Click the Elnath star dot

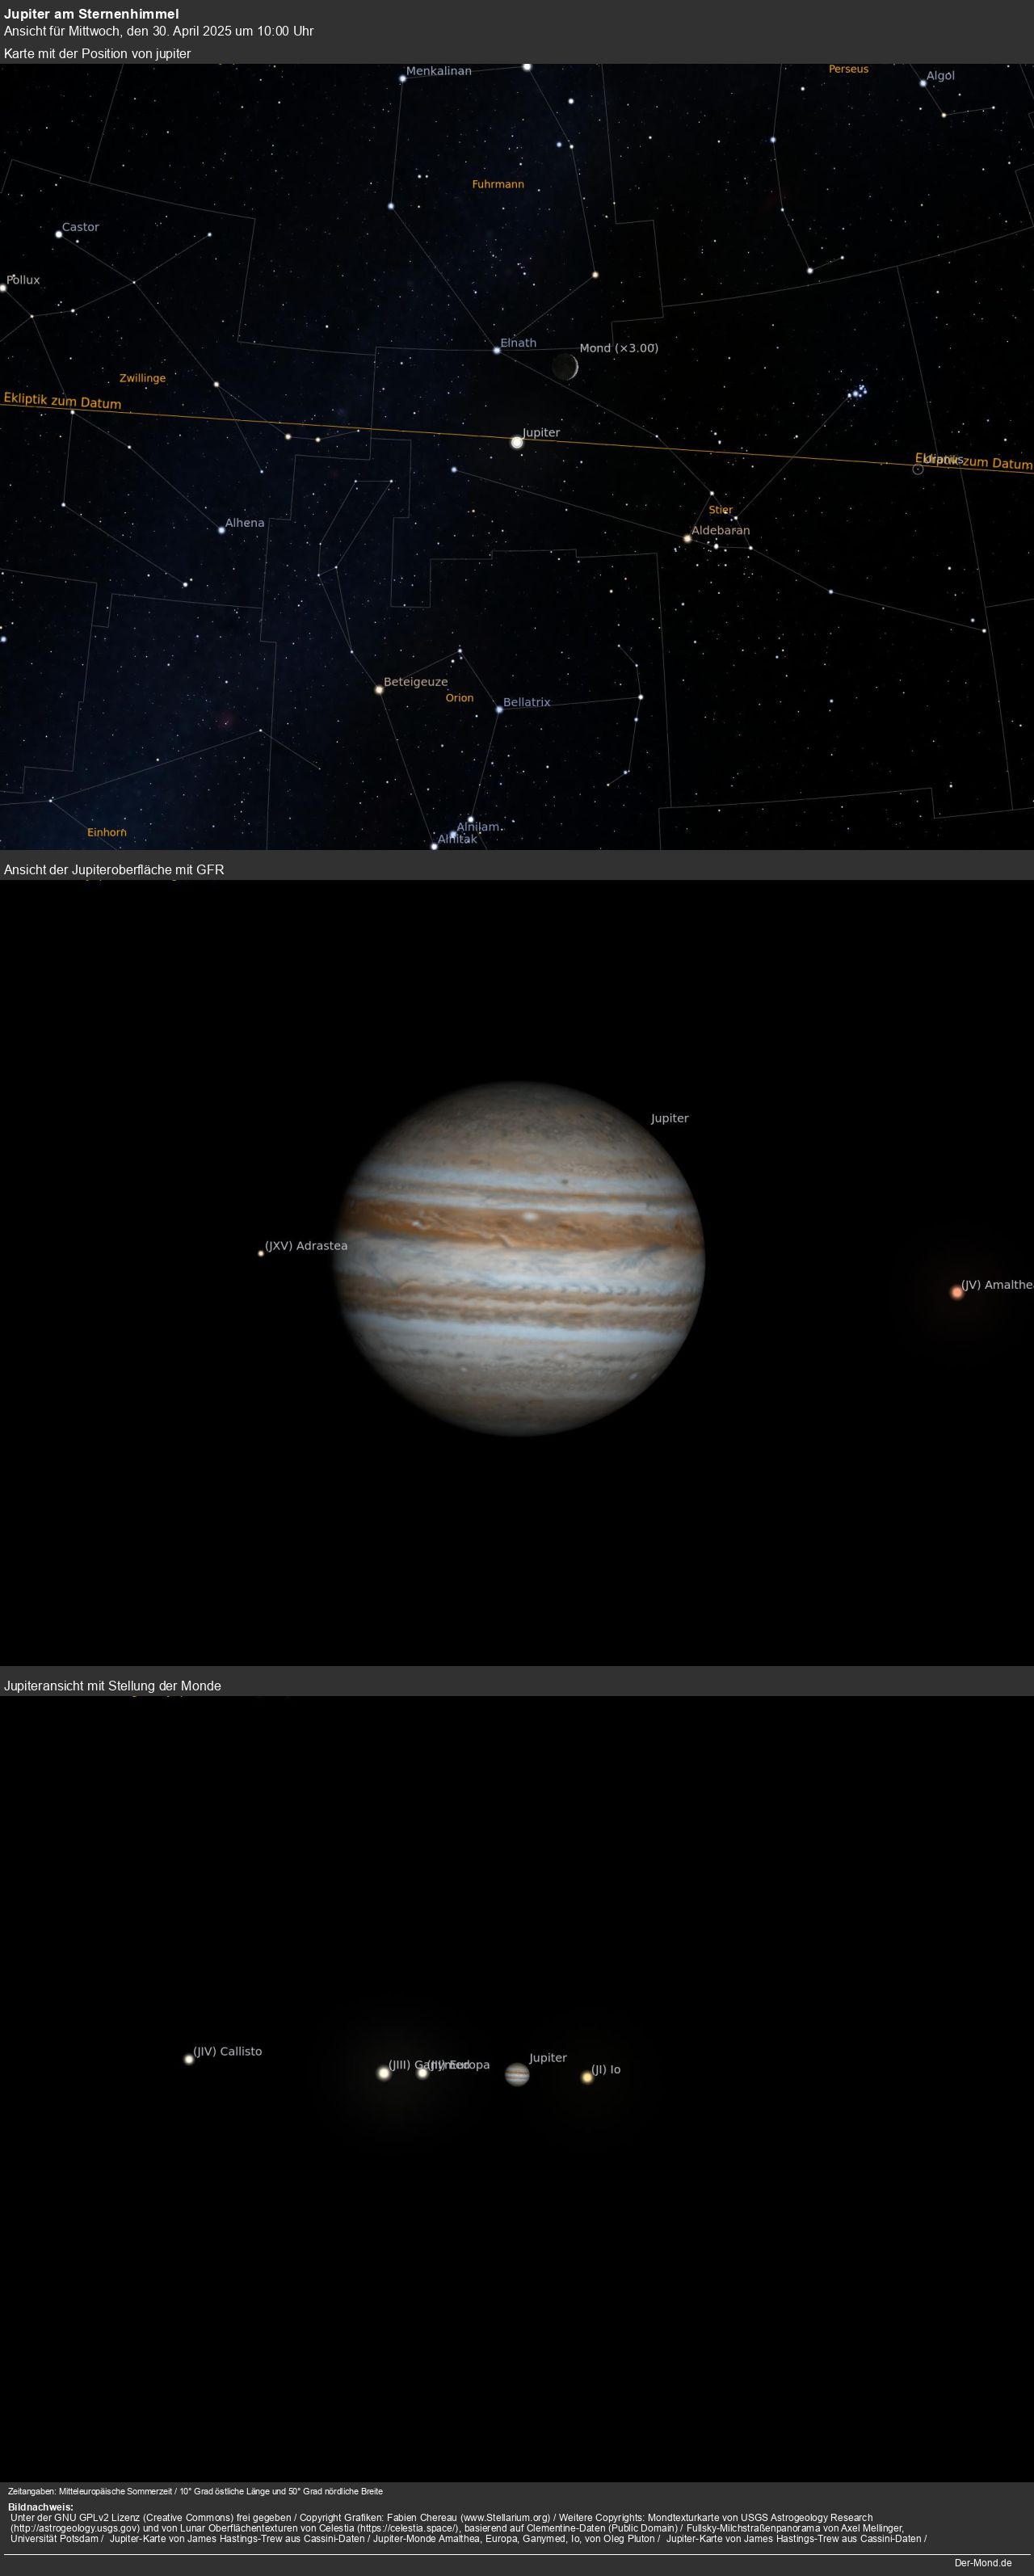[496, 350]
